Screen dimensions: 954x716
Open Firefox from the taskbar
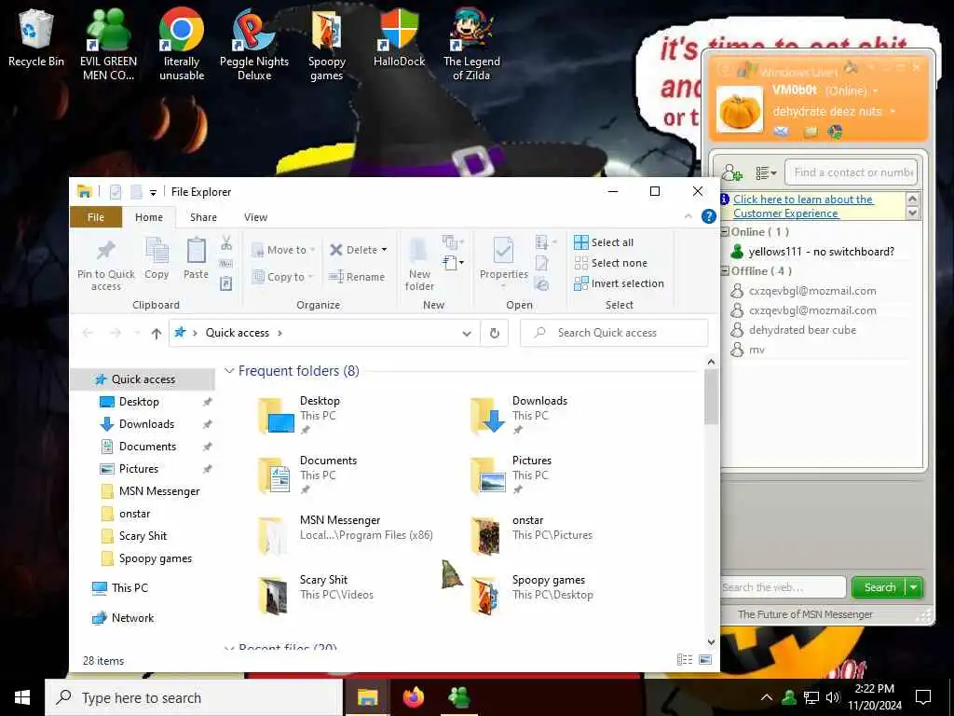tap(413, 697)
